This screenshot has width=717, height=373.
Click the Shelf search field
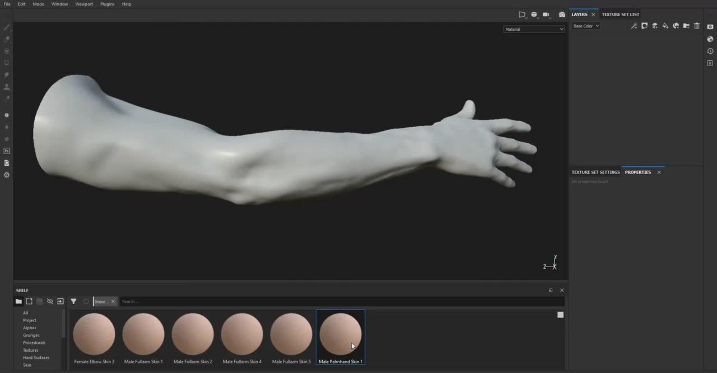(342, 301)
